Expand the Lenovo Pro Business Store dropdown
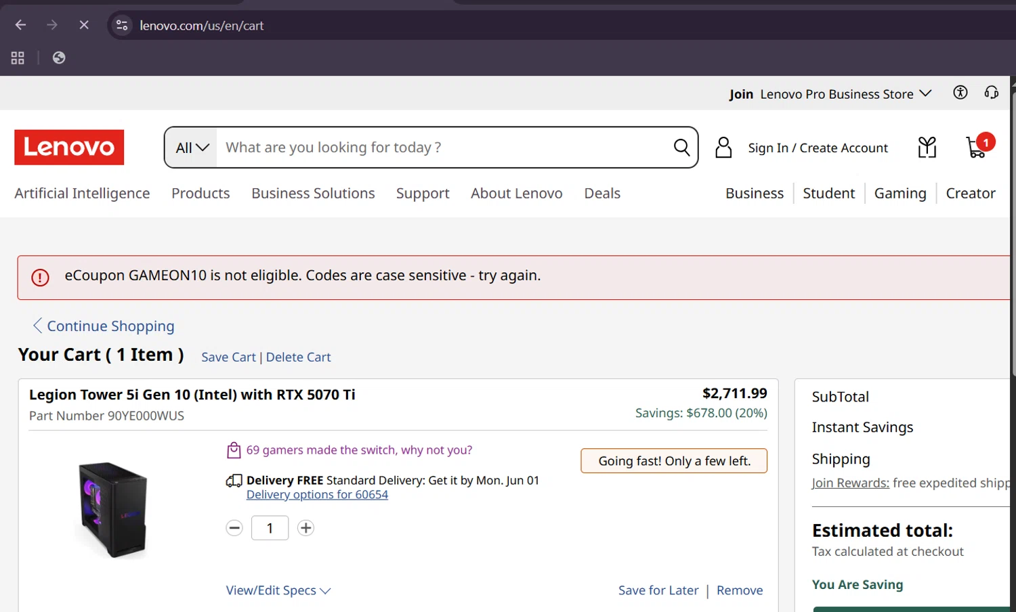The image size is (1016, 612). (x=846, y=94)
